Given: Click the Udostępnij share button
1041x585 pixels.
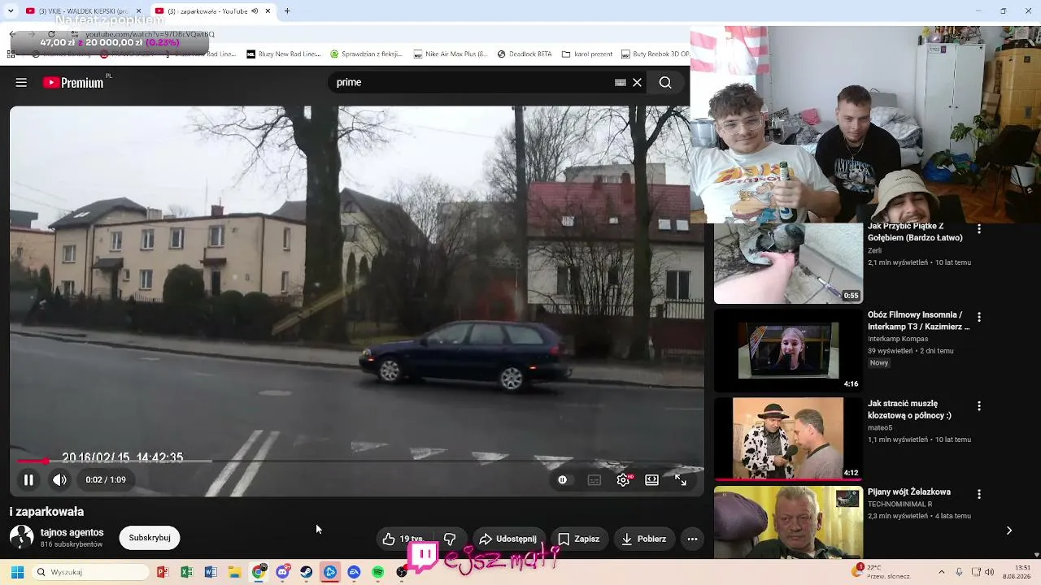Looking at the screenshot, I should tap(508, 539).
